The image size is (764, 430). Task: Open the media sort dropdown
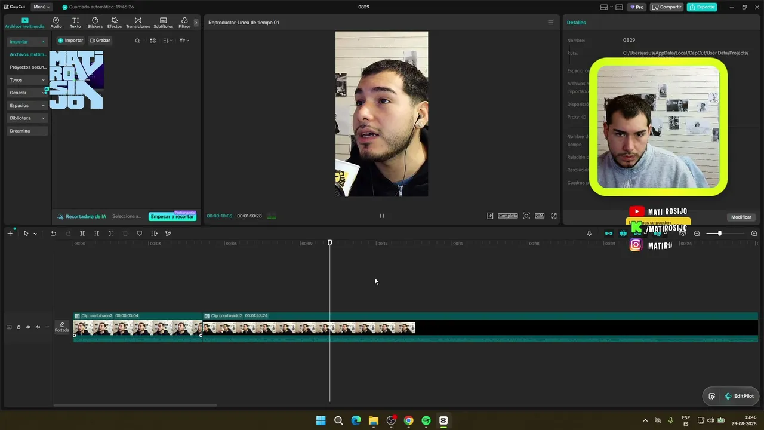point(168,41)
